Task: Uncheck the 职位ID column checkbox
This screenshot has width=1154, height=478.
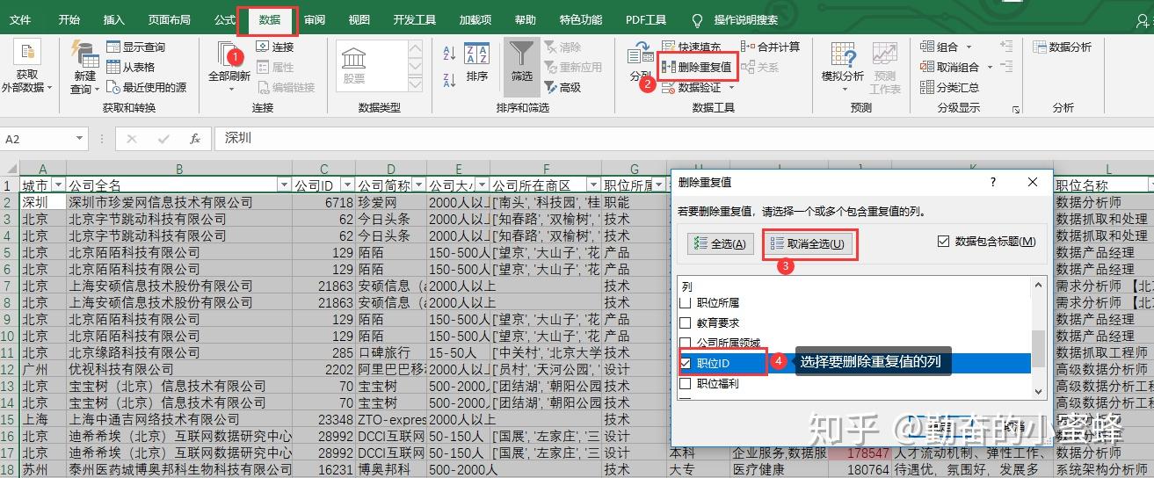Action: [686, 363]
